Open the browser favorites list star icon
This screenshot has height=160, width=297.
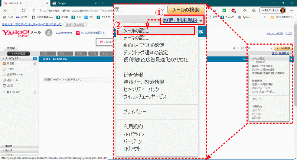tap(245, 10)
